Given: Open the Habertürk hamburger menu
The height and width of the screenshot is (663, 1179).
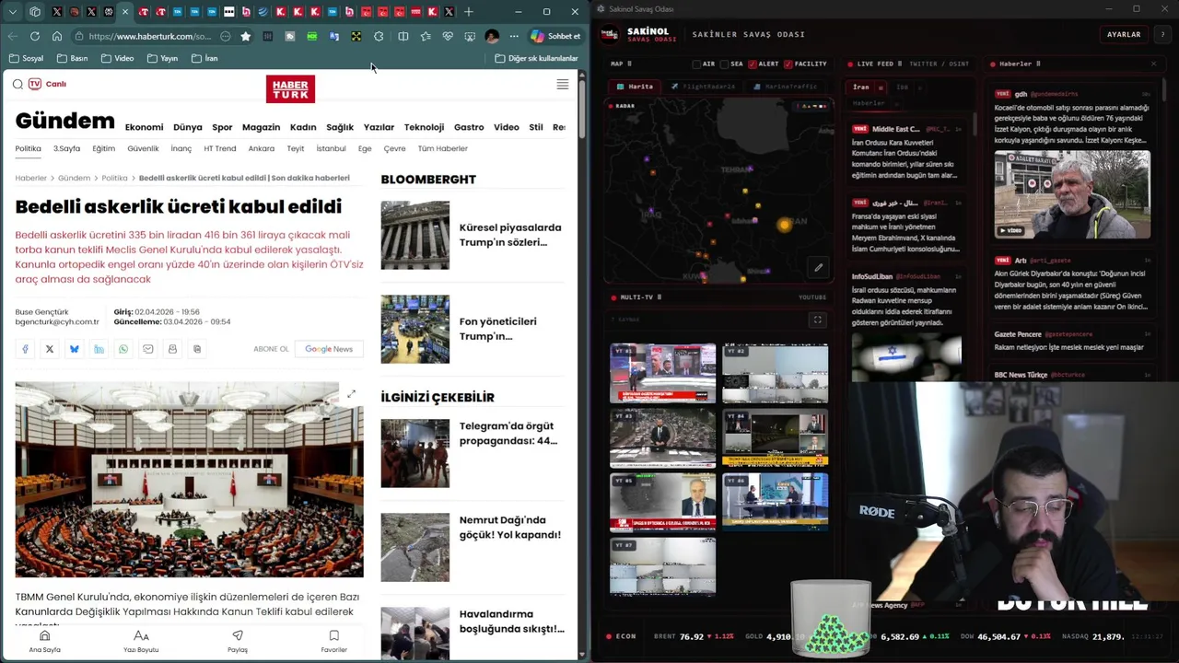Looking at the screenshot, I should (563, 84).
